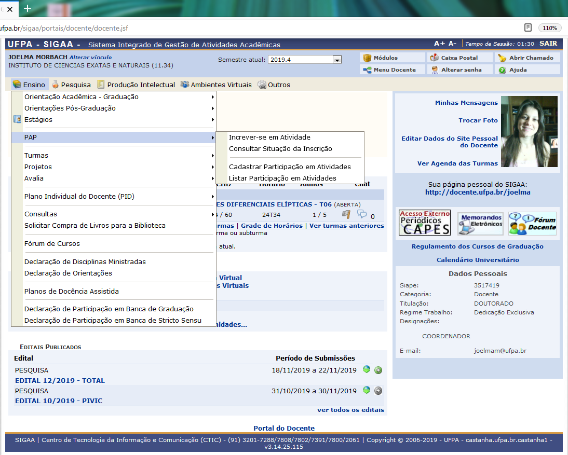Screen dimensions: 568x455
Task: Open Calendário Universitário link
Action: click(x=478, y=260)
